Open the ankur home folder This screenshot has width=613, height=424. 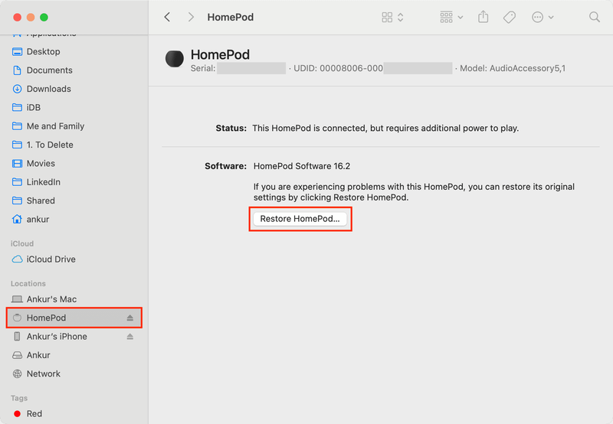tap(74, 220)
